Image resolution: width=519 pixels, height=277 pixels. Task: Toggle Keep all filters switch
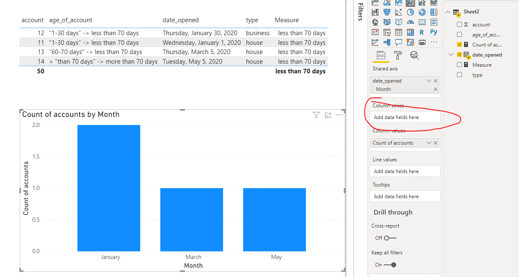tap(390, 265)
